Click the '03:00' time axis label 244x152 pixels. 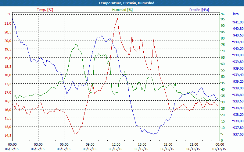(x=38, y=145)
